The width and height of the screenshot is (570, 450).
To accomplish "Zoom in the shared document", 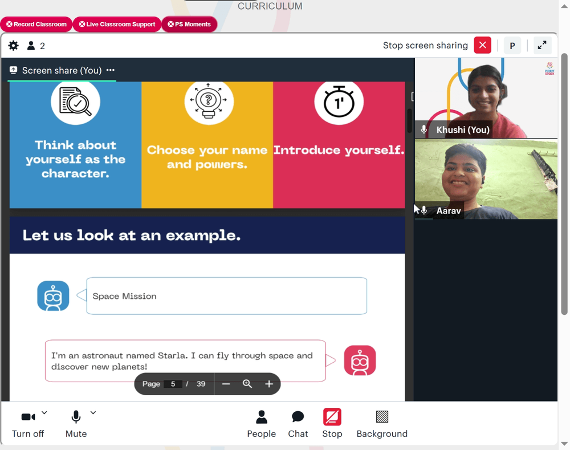I will point(269,384).
